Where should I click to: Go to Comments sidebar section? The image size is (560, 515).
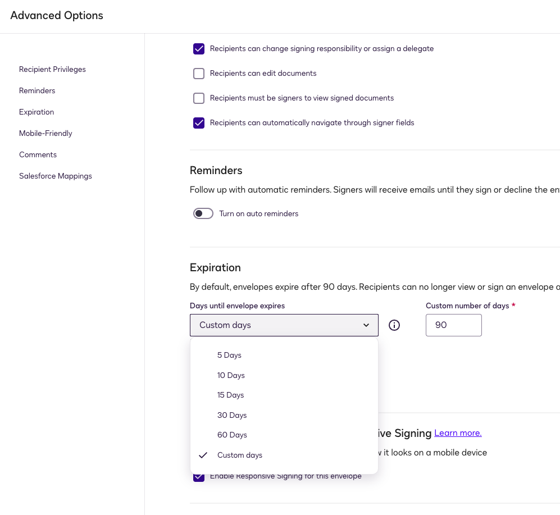[38, 154]
